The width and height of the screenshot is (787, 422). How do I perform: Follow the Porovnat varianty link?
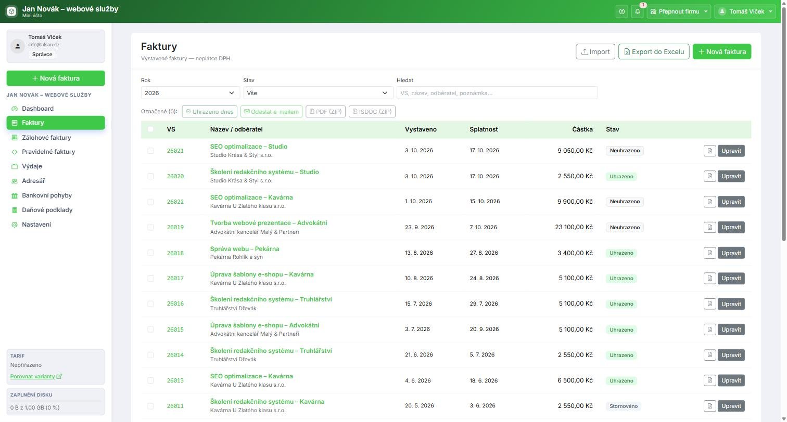point(36,376)
